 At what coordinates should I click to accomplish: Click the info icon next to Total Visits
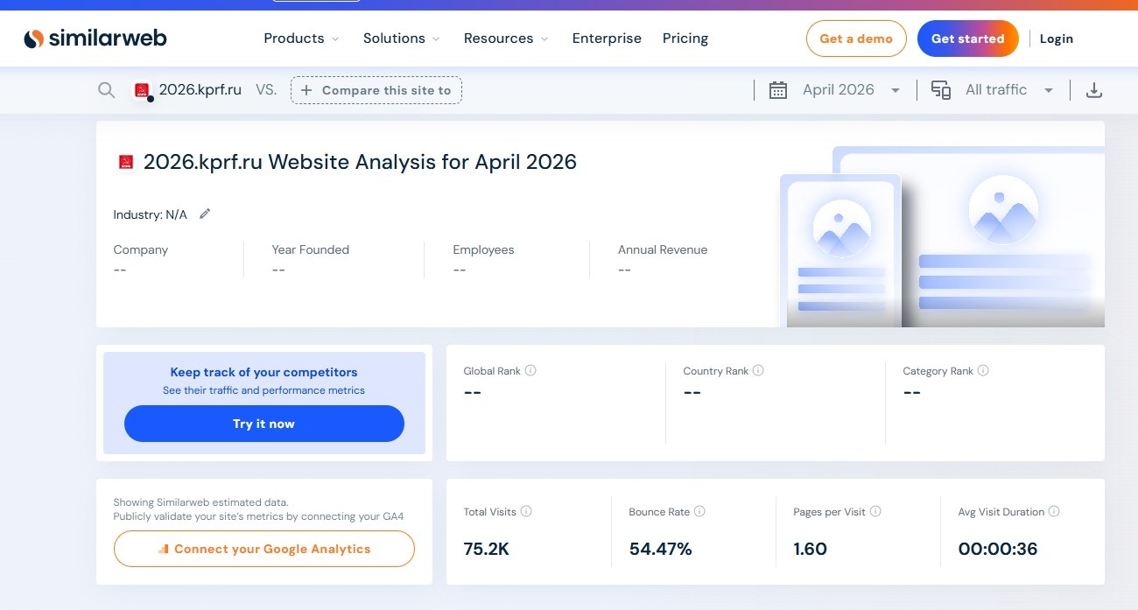[526, 511]
